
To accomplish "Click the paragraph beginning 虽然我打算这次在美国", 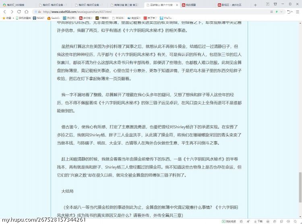I will coord(149,62).
